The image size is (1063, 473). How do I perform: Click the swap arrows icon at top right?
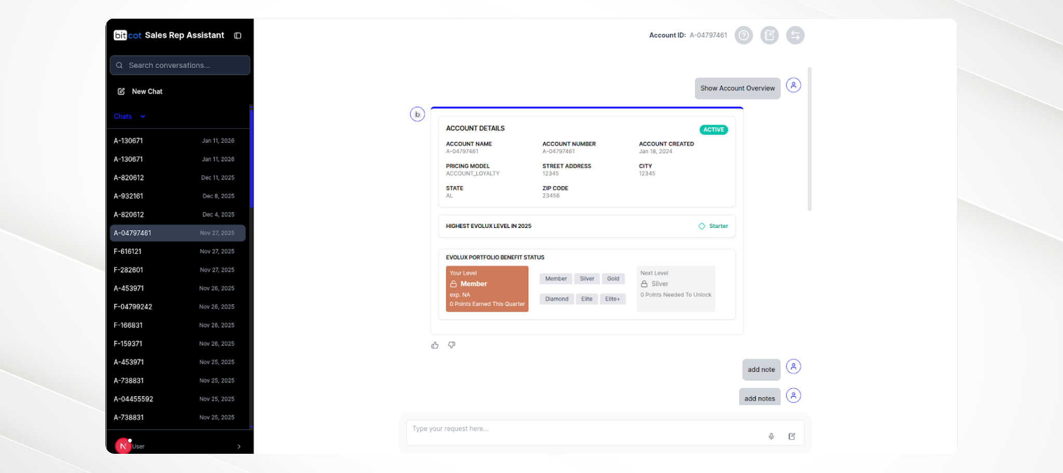point(795,35)
